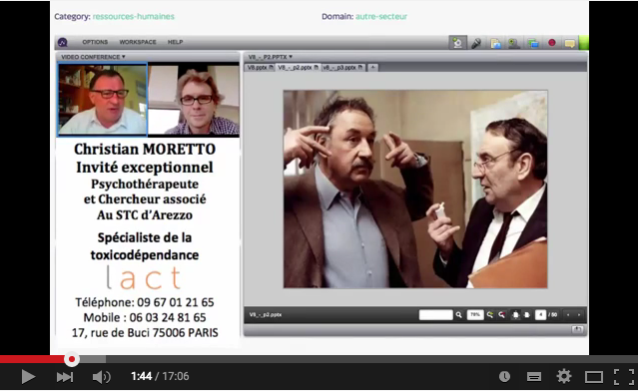
Task: Click the search magnifier beside the search field
Action: point(459,314)
